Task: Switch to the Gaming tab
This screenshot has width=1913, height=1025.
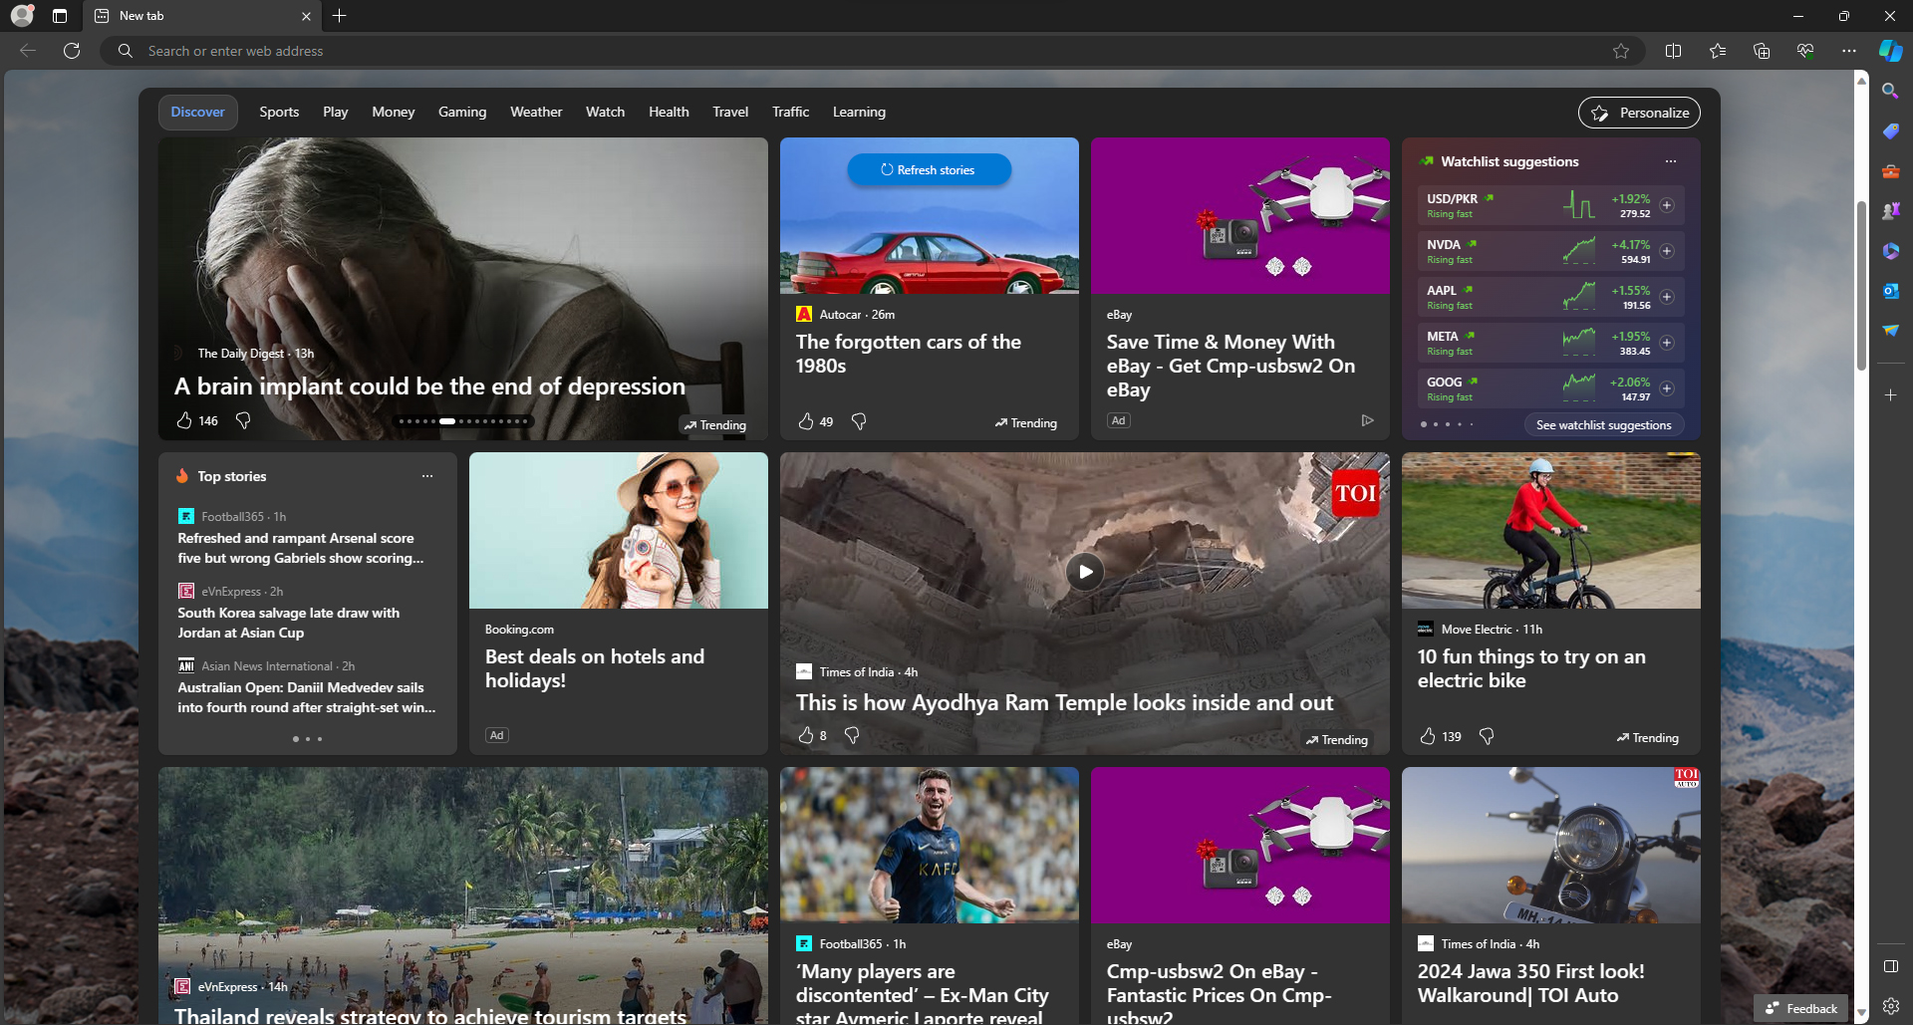Action: [x=462, y=112]
